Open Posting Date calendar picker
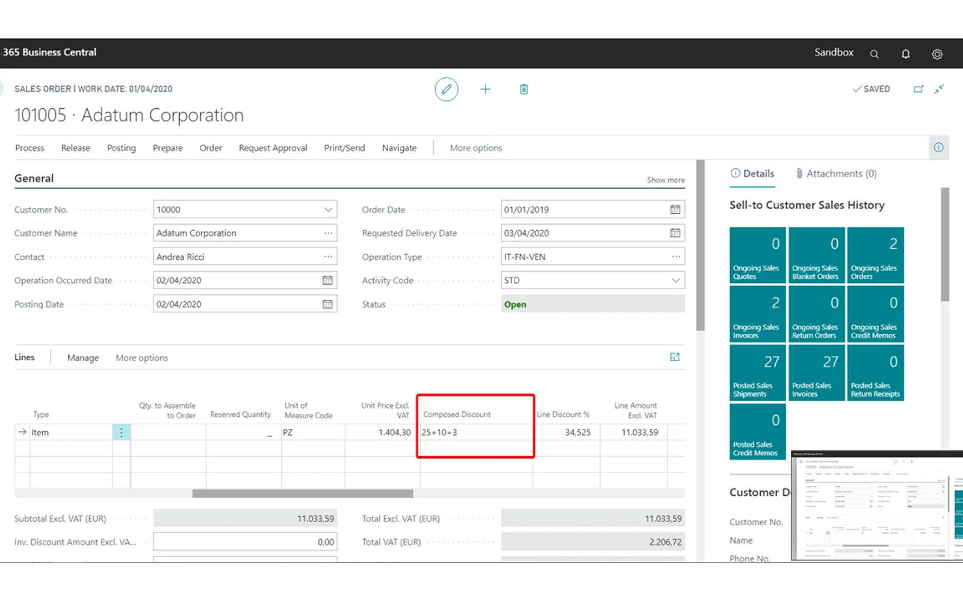The width and height of the screenshot is (963, 601). [327, 304]
